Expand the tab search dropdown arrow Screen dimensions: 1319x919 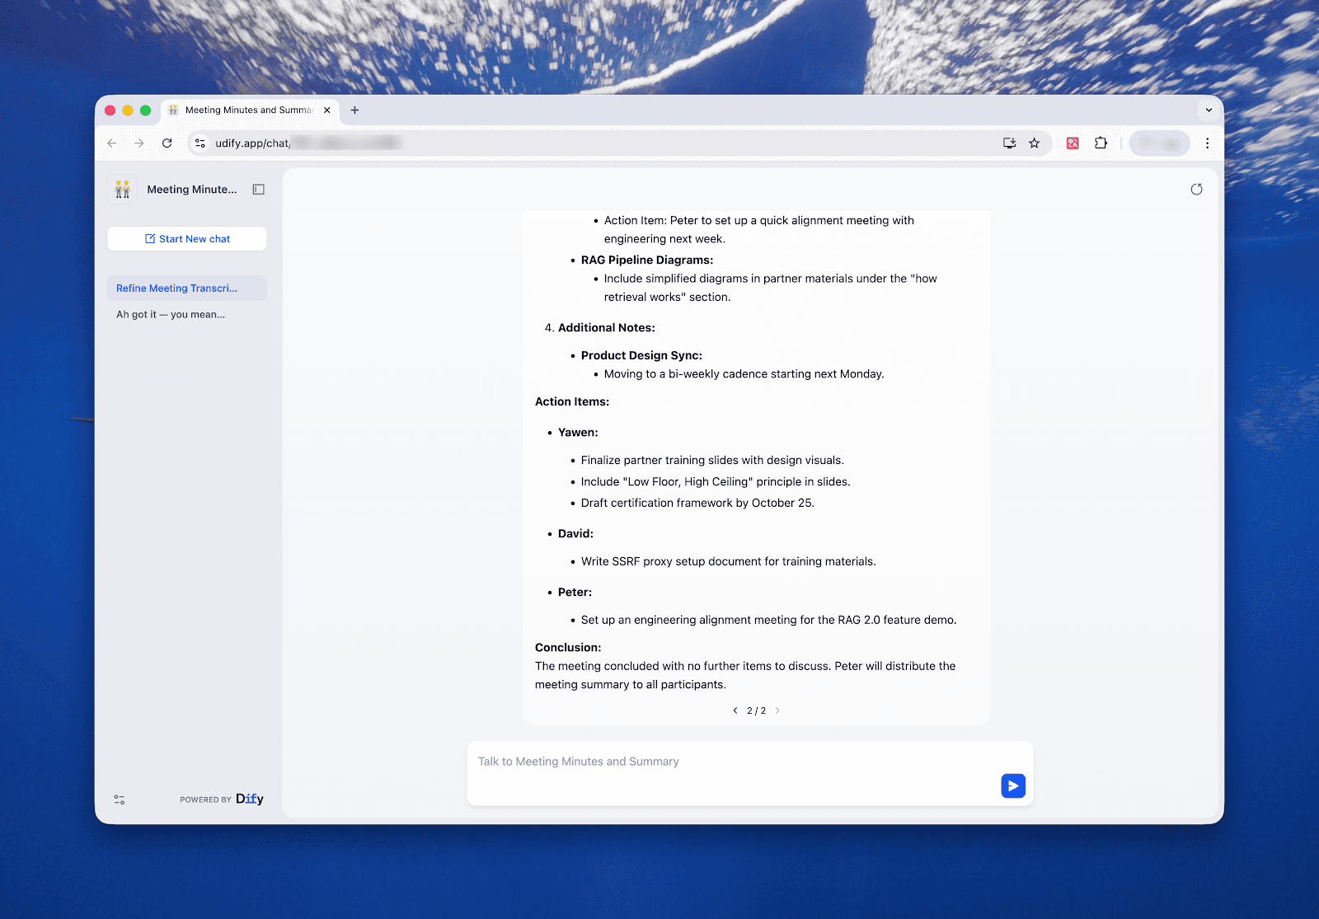click(1209, 110)
